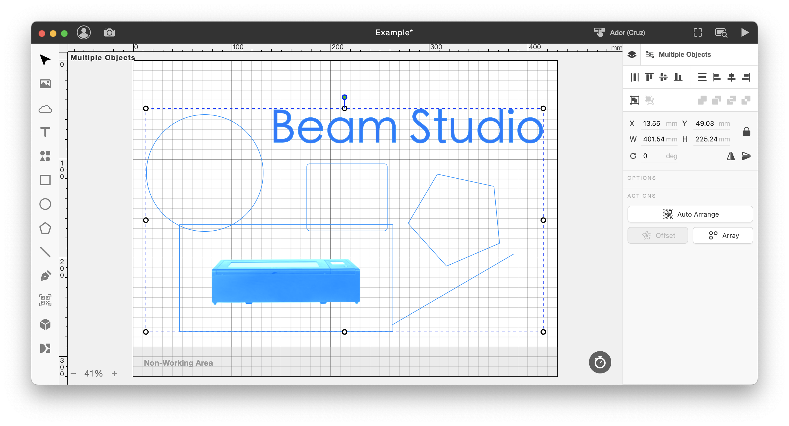Click the time estimate stopwatch button

[600, 362]
